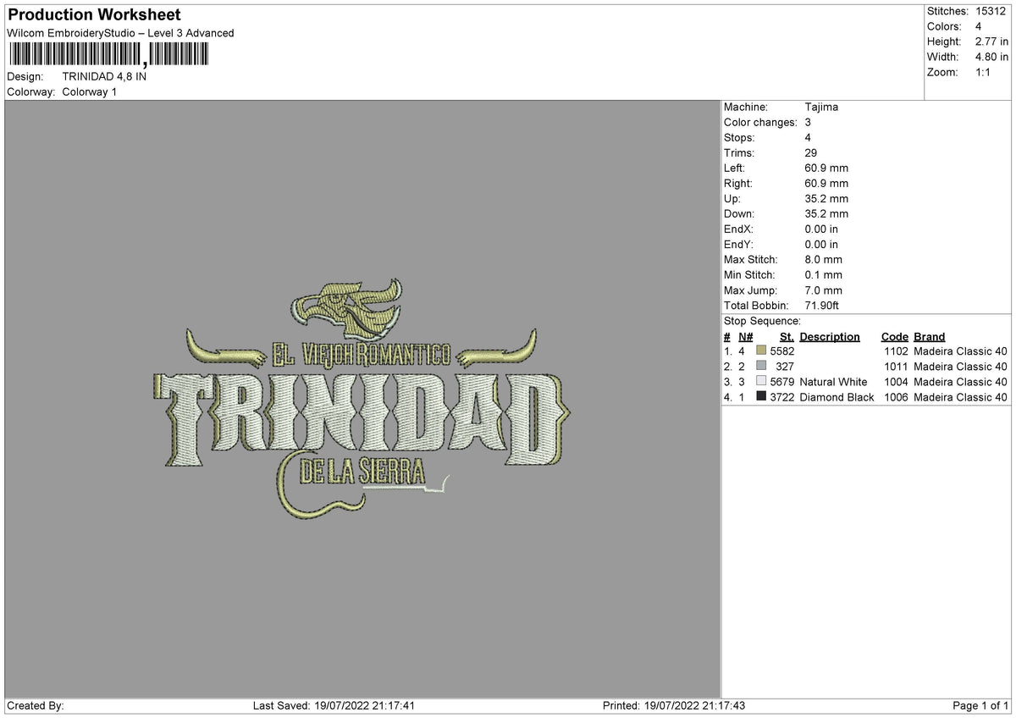The image size is (1016, 718).
Task: Click code 1102 in the stop sequence
Action: (896, 351)
